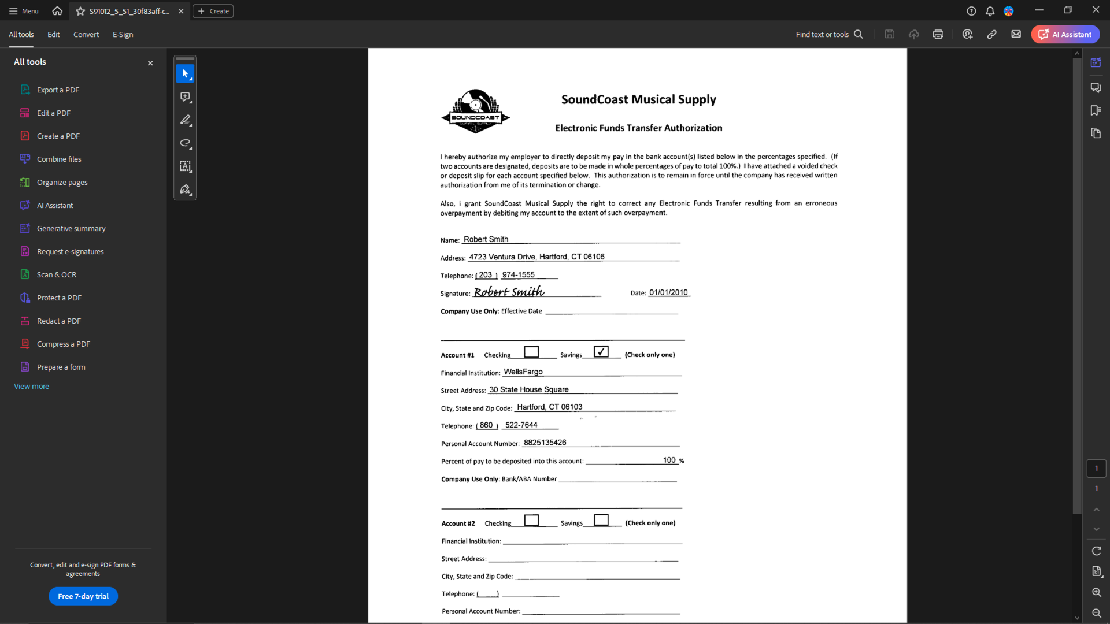Viewport: 1110px width, 624px height.
Task: Open Find text or tools search
Action: [x=828, y=34]
